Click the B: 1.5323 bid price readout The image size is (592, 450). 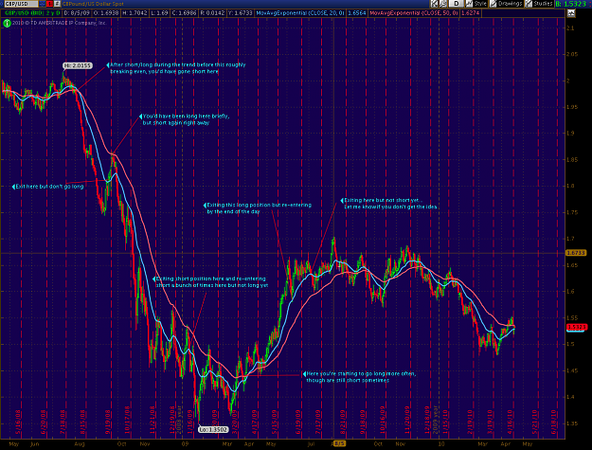[573, 4]
